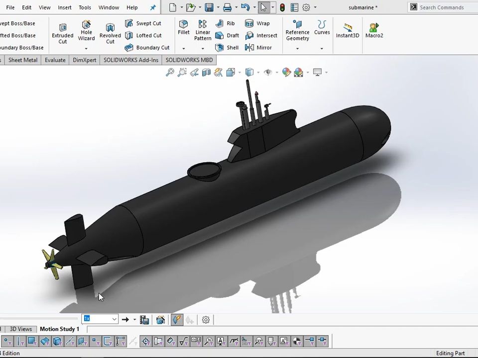Choose the Swept Cut command
The width and height of the screenshot is (478, 358).
pos(143,23)
